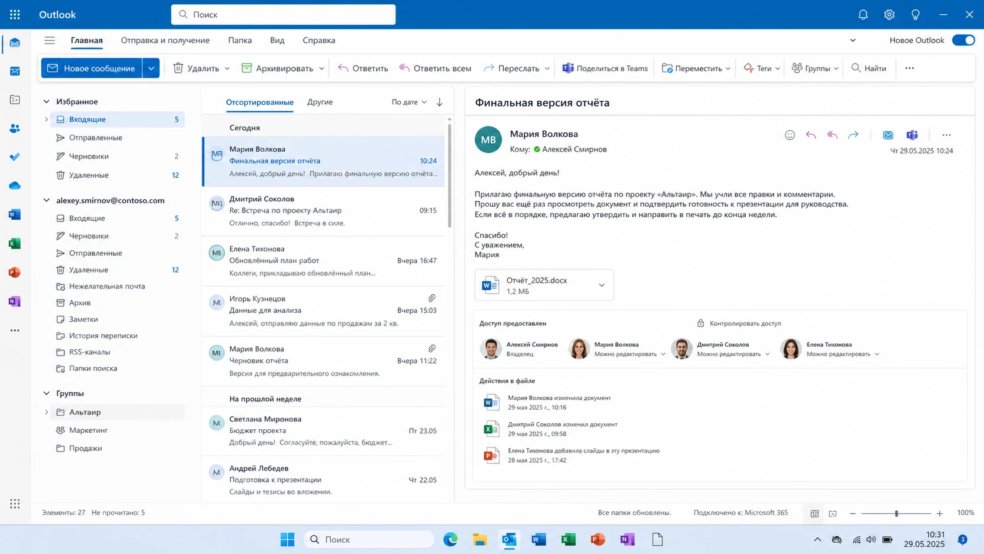Image resolution: width=984 pixels, height=554 pixels.
Task: Open the OneDrive cloud sidebar icon
Action: tap(15, 185)
